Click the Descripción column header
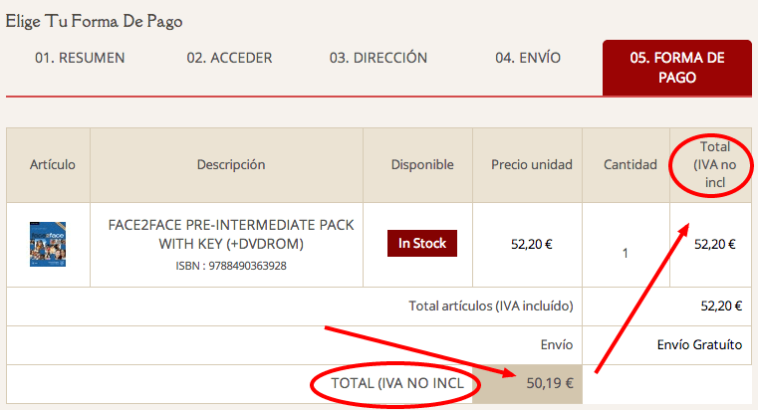Viewport: 758px width, 410px height. [231, 164]
